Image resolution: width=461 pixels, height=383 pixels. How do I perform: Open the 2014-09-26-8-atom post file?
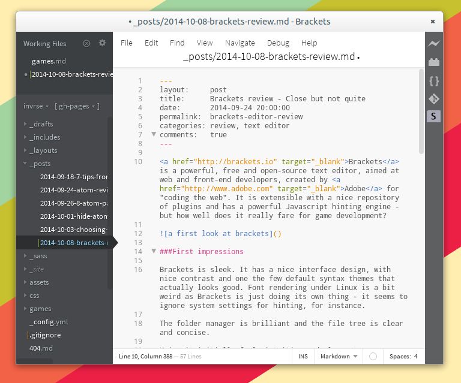[x=74, y=203]
